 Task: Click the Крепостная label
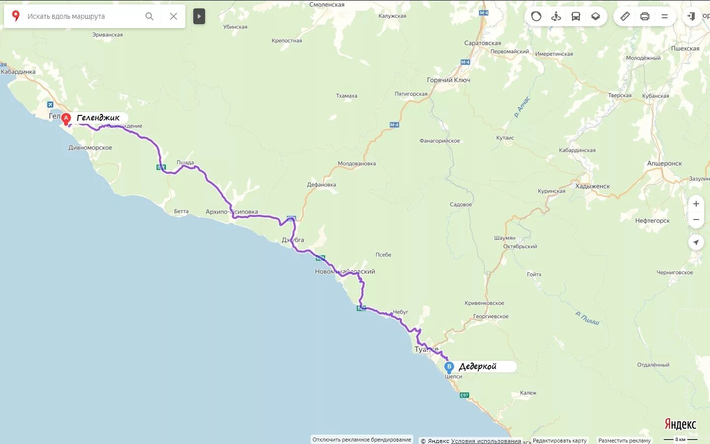pos(287,41)
